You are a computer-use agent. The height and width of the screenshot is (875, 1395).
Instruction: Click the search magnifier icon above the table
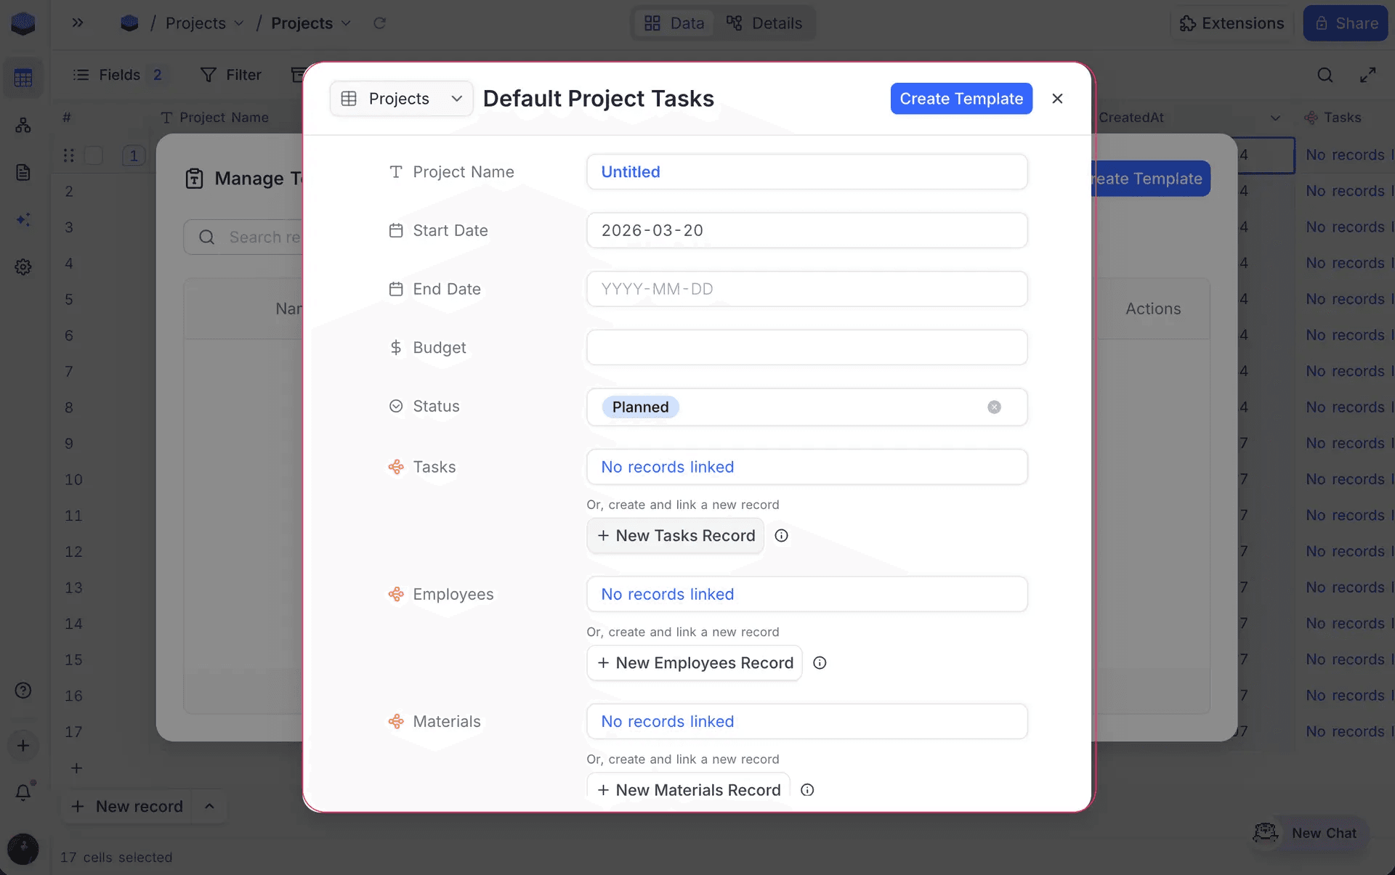pyautogui.click(x=1325, y=75)
